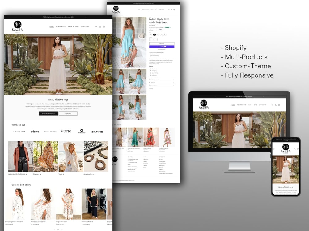The width and height of the screenshot is (309, 231).
Task: Expand SHOP dropdown in product page nav
Action: coord(152,10)
